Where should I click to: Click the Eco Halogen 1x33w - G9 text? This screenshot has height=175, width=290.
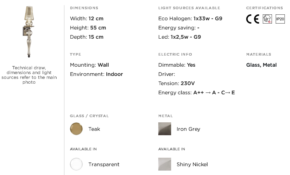[190, 18]
